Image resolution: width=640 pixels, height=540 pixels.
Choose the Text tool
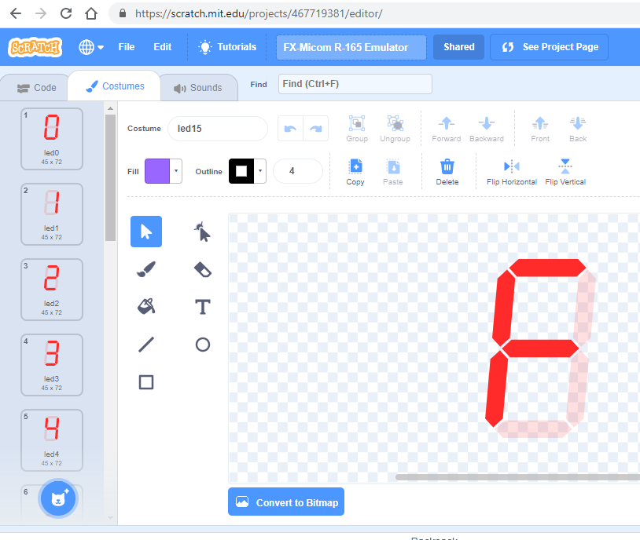202,306
